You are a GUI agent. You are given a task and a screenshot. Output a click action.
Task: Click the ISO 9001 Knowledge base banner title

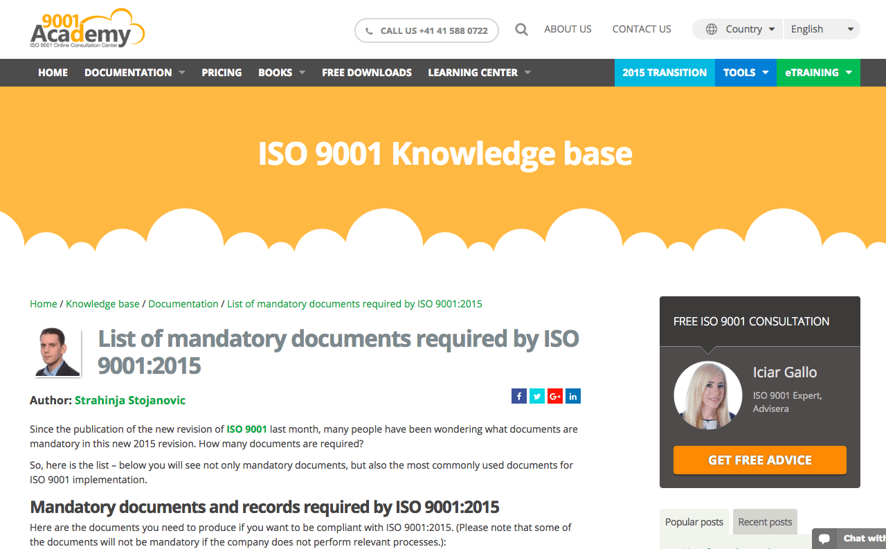coord(445,154)
